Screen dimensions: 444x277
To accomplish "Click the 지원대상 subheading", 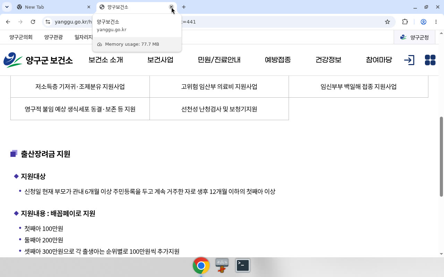I will pyautogui.click(x=33, y=176).
